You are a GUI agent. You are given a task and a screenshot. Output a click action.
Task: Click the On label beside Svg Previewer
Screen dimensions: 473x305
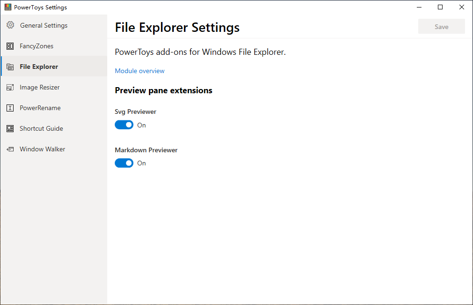pos(141,125)
